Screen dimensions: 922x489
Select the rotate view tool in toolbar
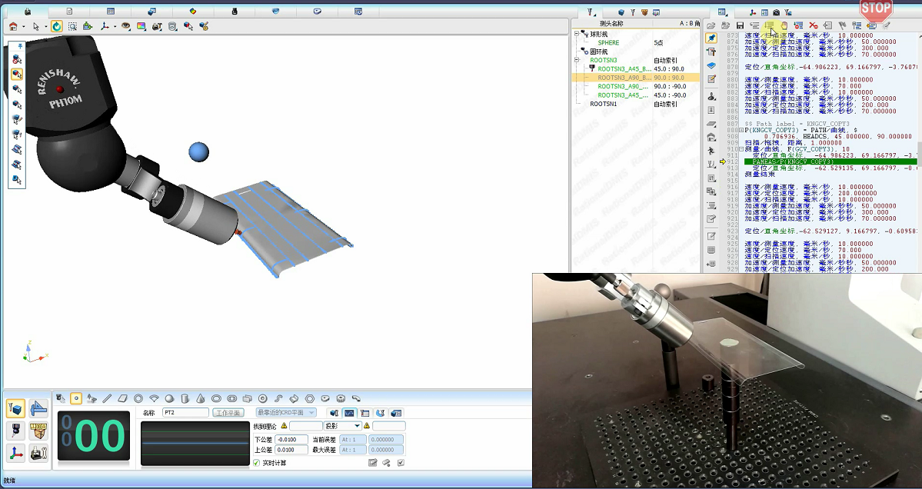[x=58, y=26]
